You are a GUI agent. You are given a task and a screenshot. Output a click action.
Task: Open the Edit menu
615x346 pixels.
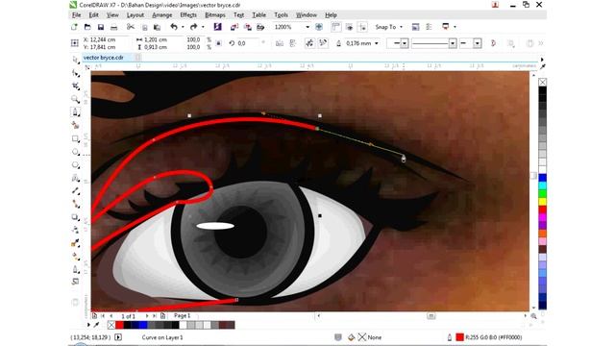click(94, 15)
